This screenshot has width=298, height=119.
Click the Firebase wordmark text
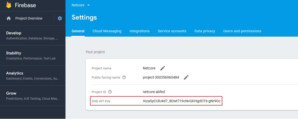point(26,5)
